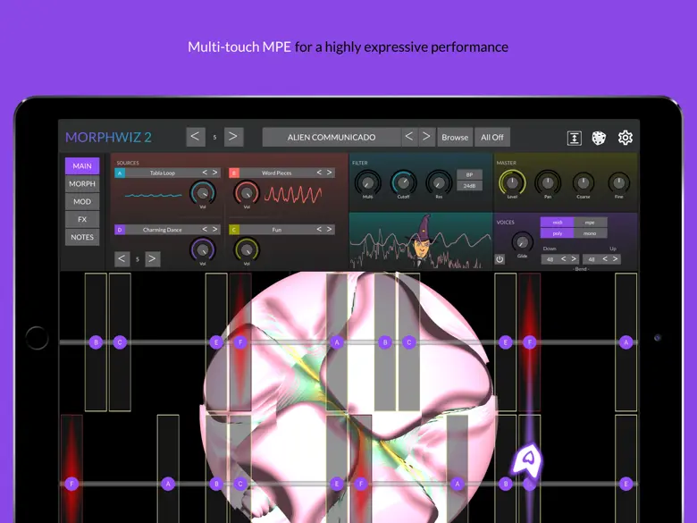This screenshot has height=523, width=697.
Task: Click the Browse presets button
Action: point(455,137)
